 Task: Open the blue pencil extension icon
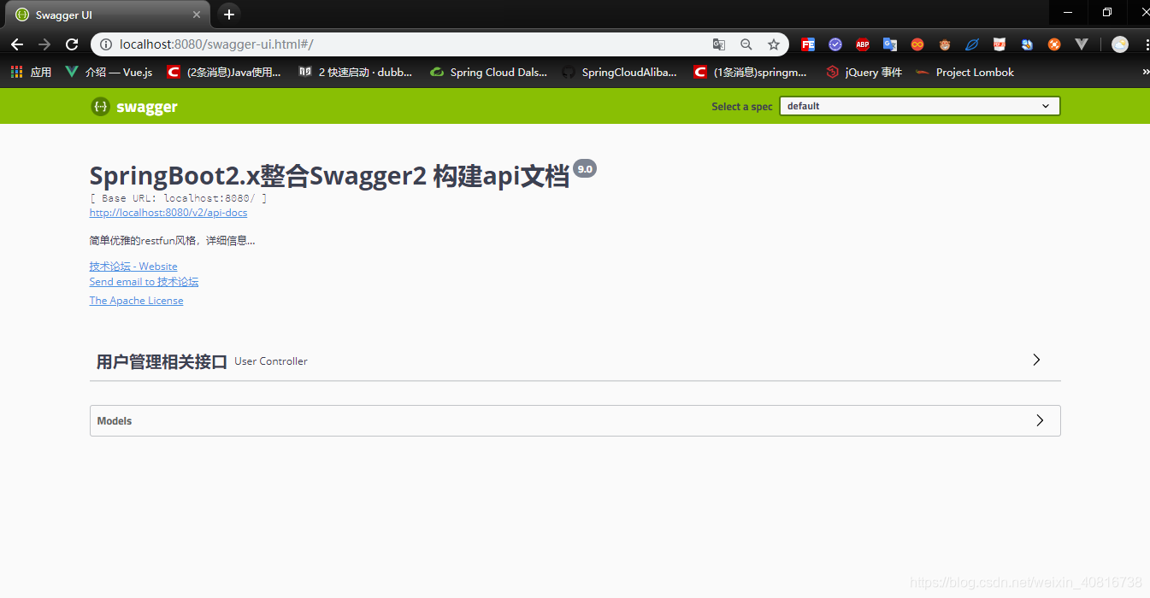coord(1027,44)
